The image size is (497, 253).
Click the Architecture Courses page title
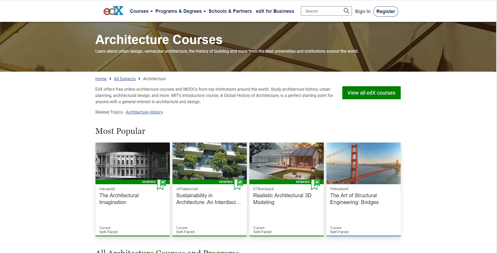pos(159,40)
